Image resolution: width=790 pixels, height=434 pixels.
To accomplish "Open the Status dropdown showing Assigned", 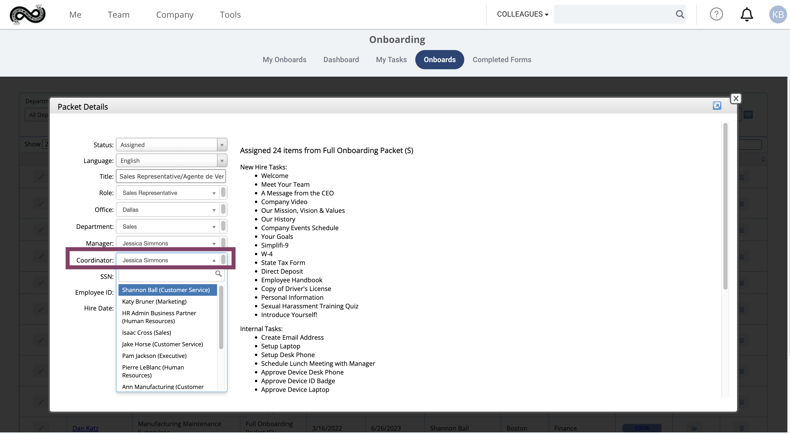I will click(x=171, y=145).
